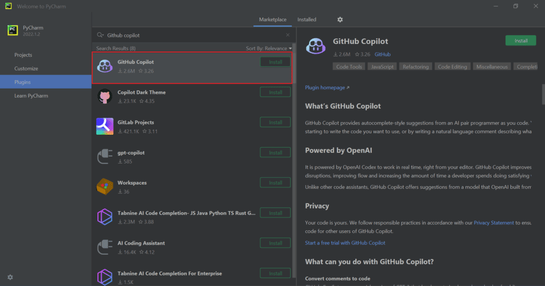Switch to the Installed tab

pyautogui.click(x=307, y=20)
